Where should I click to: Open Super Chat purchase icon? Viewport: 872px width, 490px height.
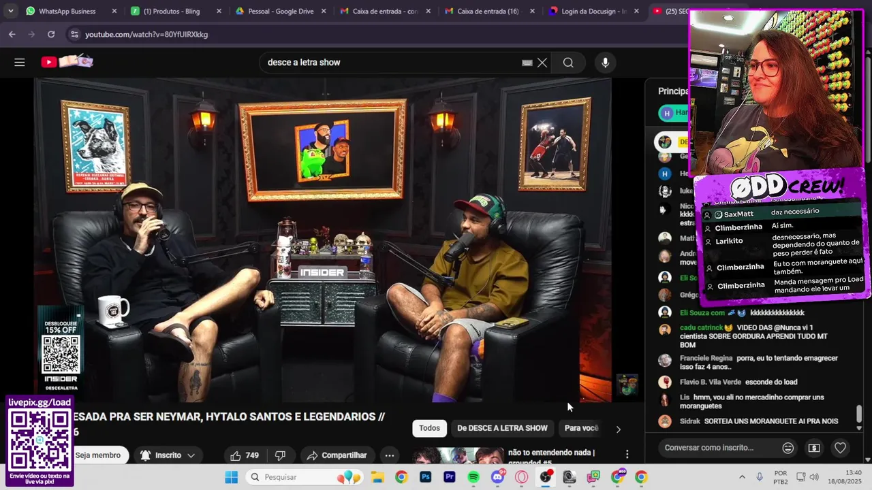(814, 448)
